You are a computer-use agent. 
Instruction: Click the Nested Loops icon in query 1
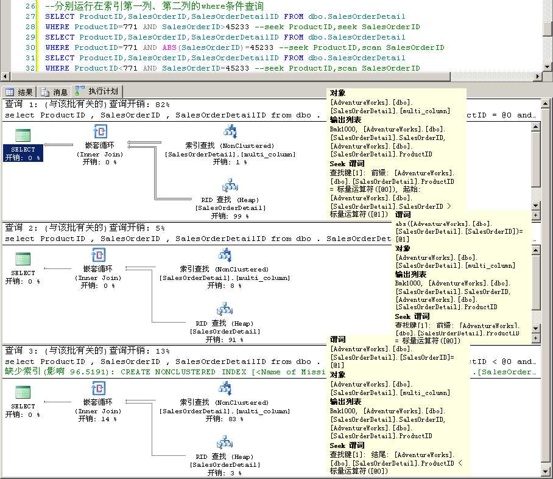tap(100, 131)
